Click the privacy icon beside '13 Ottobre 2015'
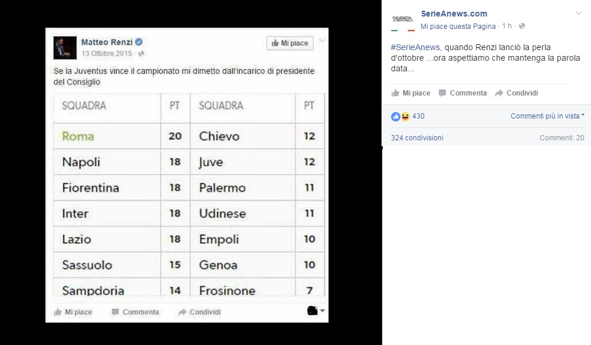This screenshot has height=345, width=591. 141,53
